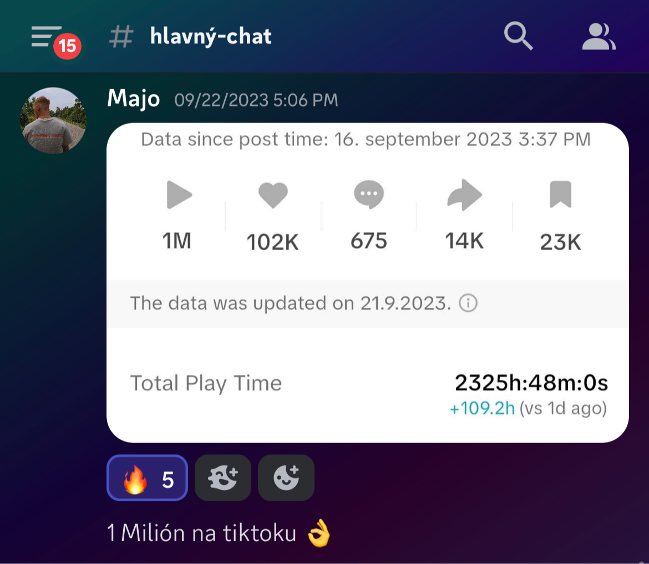Open search with the magnifier icon
Screen dimensions: 649x564
click(518, 36)
